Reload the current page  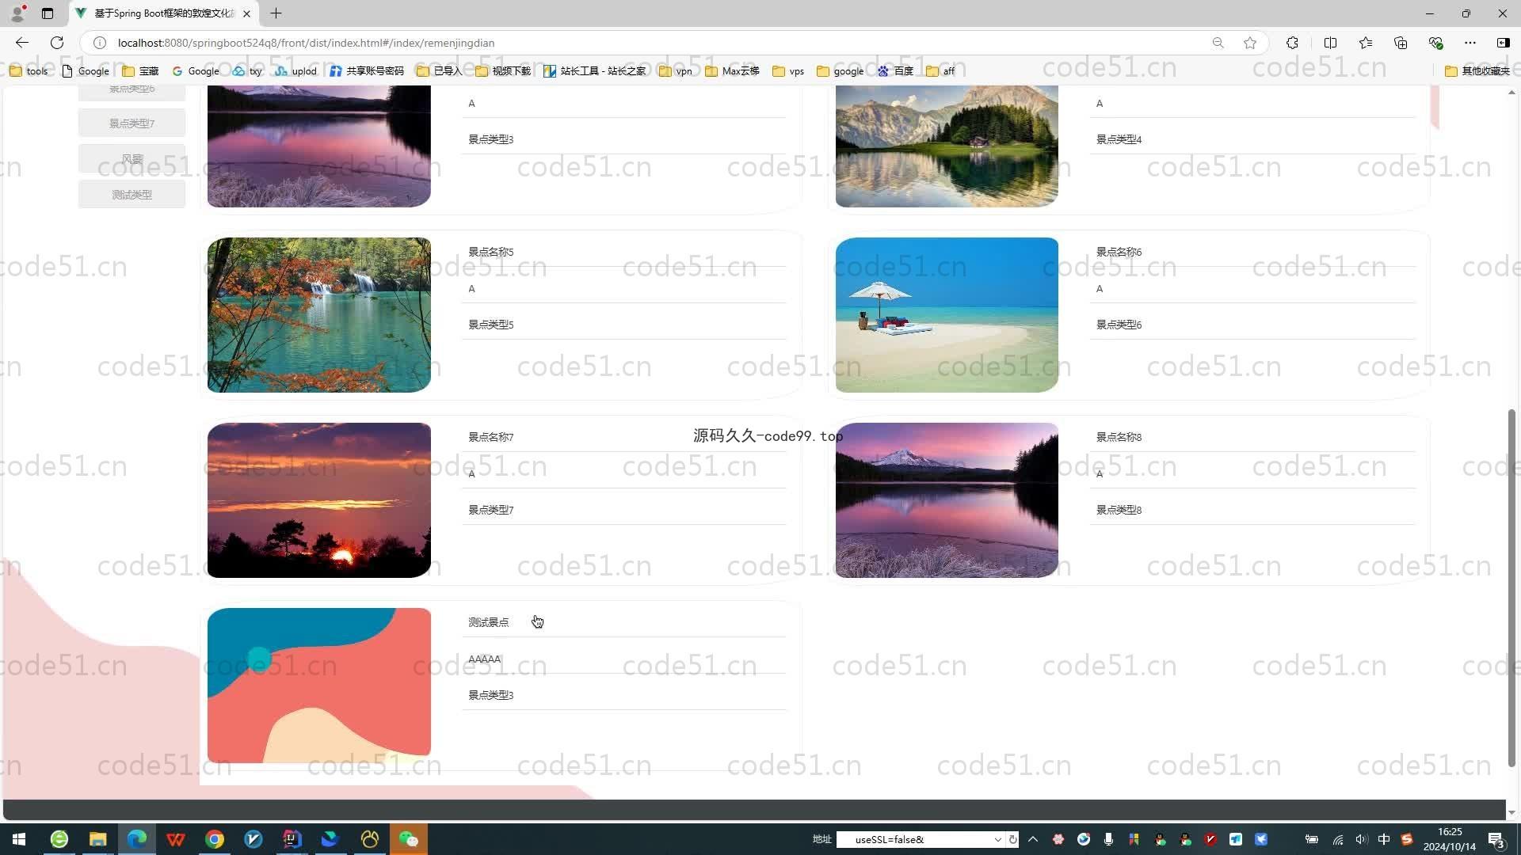(57, 43)
